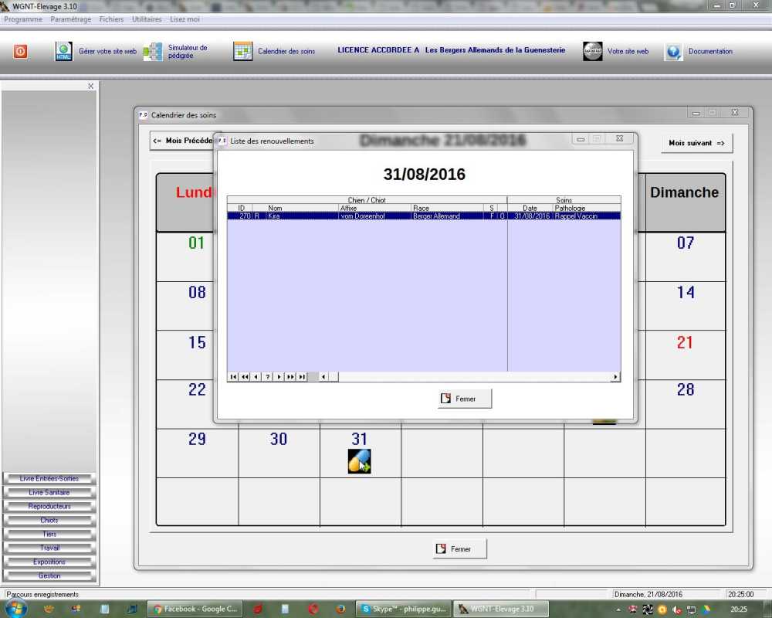Click right arrow of horizontal scrollbar
This screenshot has width=772, height=618.
(615, 377)
